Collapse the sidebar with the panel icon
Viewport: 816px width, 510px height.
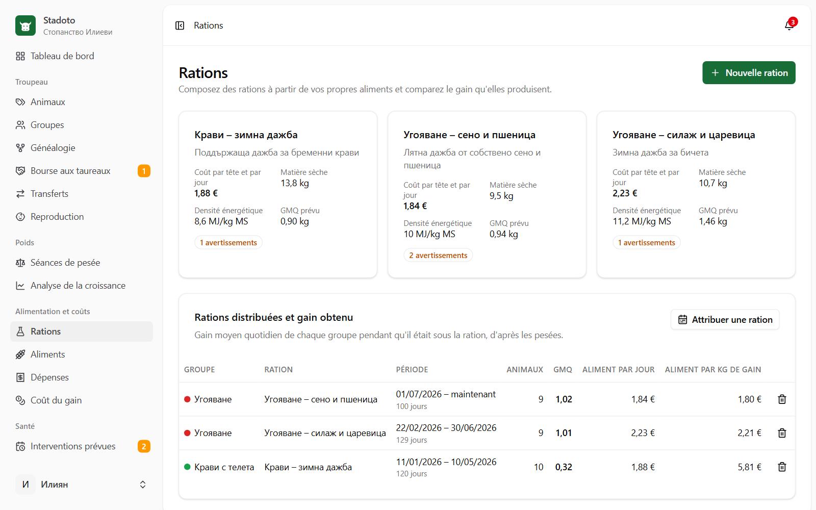[x=180, y=25]
